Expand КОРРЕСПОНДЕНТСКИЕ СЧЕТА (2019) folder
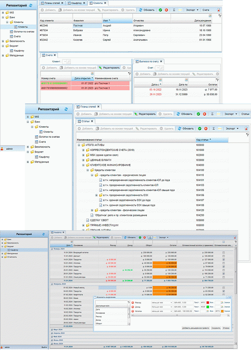Viewport: 251px width, 350px height. 83,150
